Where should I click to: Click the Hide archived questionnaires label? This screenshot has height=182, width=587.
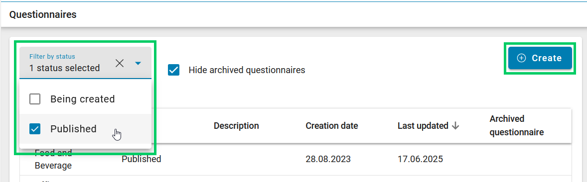click(x=247, y=70)
